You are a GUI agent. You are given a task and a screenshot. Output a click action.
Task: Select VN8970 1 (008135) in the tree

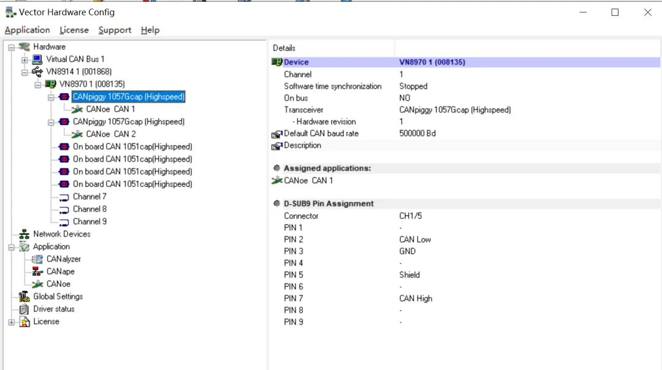[x=92, y=85]
